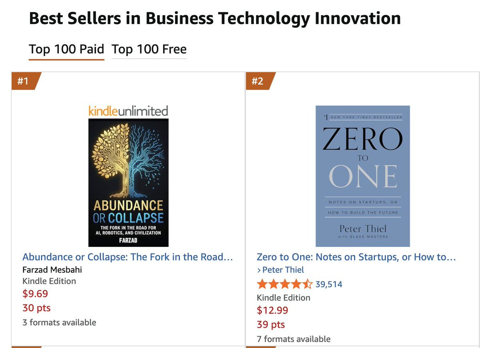Viewport: 480px width, 348px height.
Task: Click author name Farzad Mesbahi
Action: click(x=52, y=269)
